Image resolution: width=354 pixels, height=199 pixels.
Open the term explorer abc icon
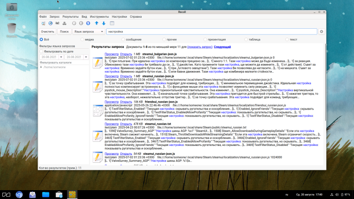tap(58, 23)
